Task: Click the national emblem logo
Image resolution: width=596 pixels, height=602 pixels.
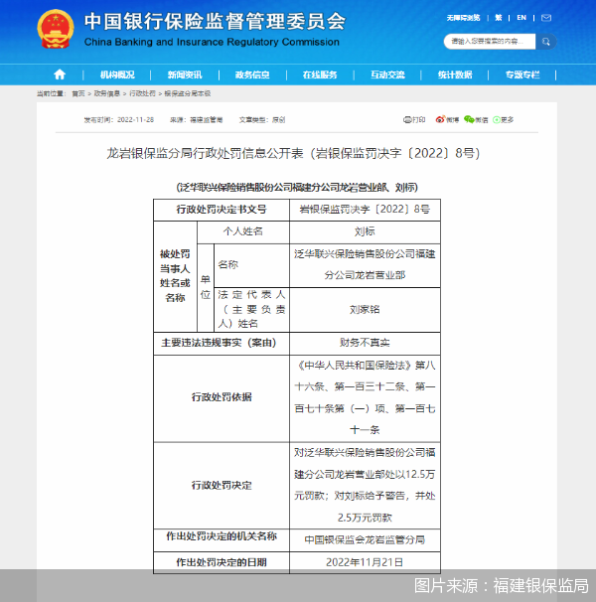Action: [x=56, y=29]
